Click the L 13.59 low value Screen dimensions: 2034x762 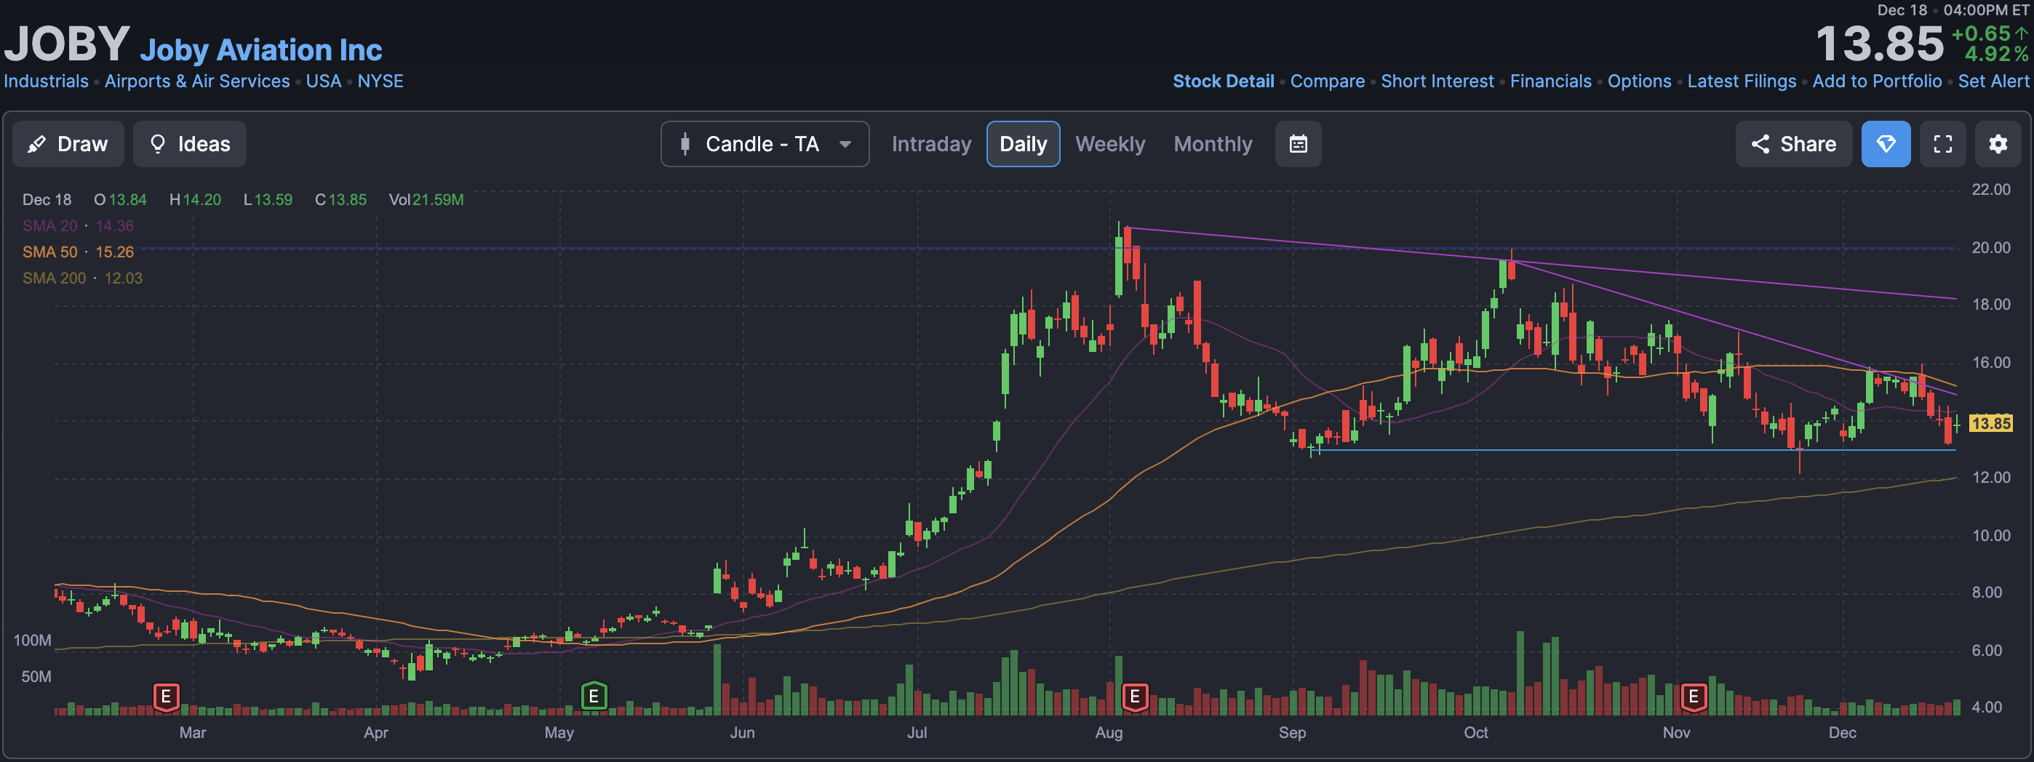[x=268, y=199]
